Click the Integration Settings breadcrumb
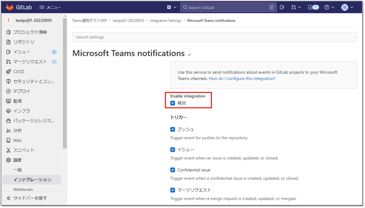 [165, 21]
